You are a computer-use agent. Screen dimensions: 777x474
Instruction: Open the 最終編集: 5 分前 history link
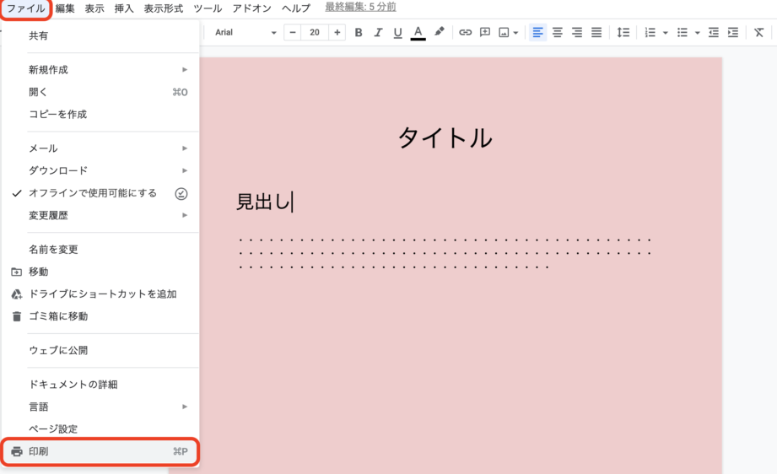point(360,8)
